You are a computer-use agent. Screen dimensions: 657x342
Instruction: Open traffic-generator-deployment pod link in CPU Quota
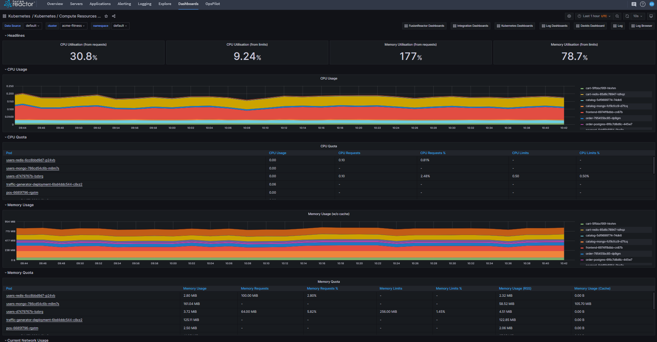click(44, 184)
